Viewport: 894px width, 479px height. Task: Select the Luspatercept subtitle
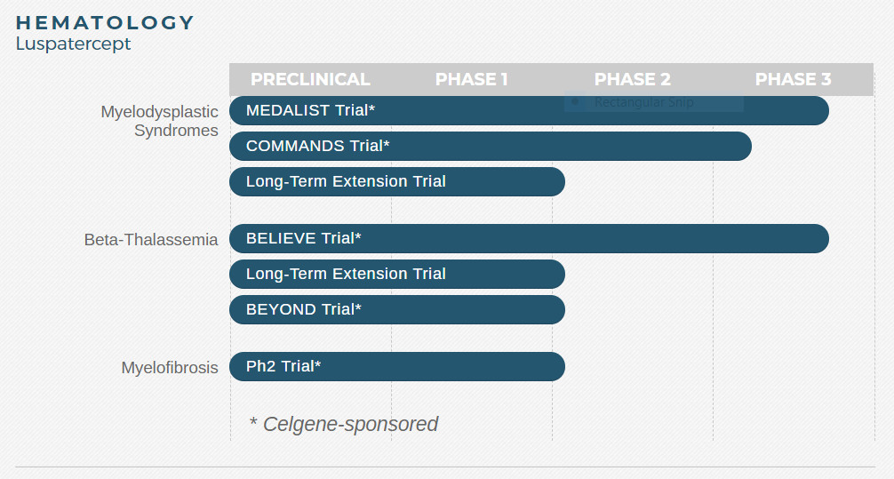[x=74, y=44]
